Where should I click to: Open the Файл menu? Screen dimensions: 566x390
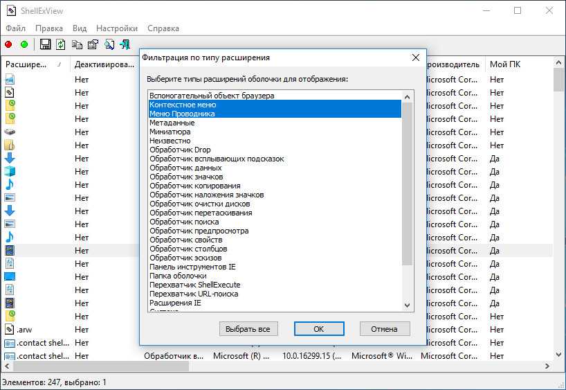(15, 28)
